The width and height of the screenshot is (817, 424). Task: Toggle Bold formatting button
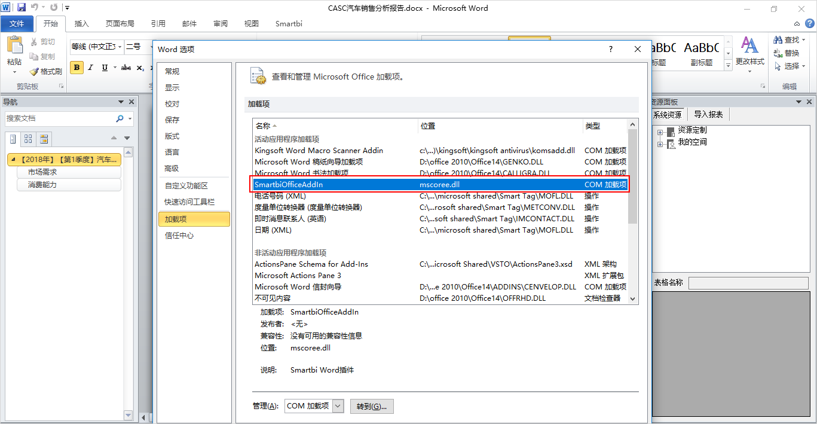point(77,68)
